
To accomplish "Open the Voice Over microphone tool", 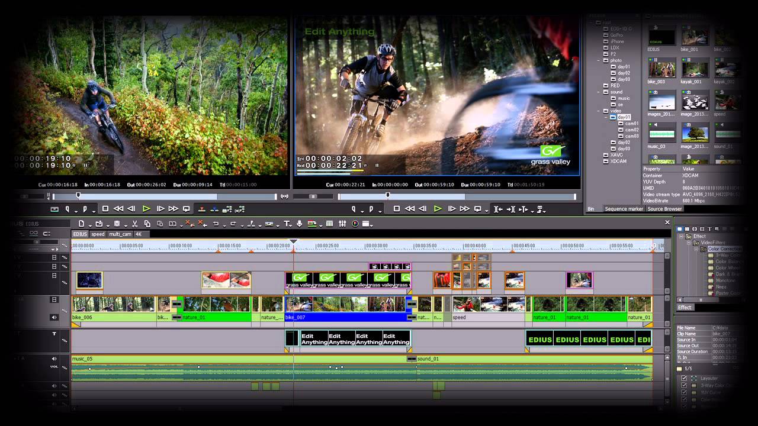I will coord(300,224).
